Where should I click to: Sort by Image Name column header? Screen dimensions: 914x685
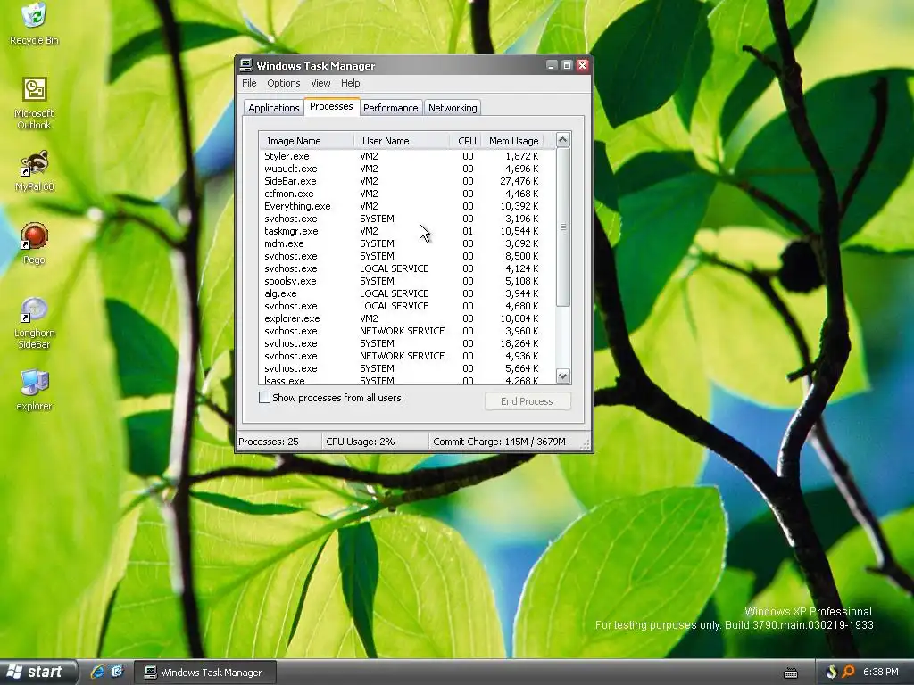click(x=306, y=141)
